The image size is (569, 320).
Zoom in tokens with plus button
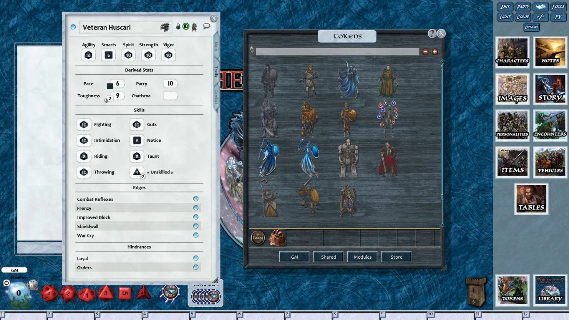[x=435, y=52]
